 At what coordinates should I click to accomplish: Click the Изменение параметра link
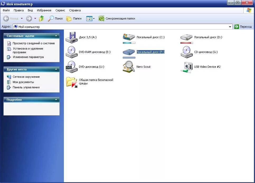point(28,57)
